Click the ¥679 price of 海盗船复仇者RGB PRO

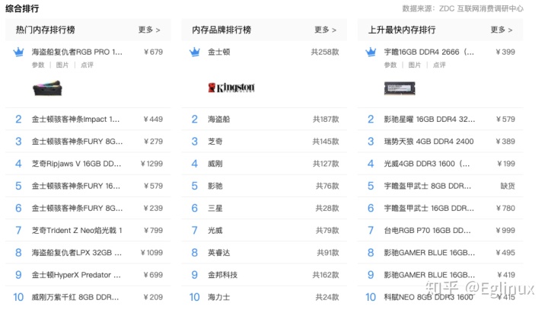(154, 52)
